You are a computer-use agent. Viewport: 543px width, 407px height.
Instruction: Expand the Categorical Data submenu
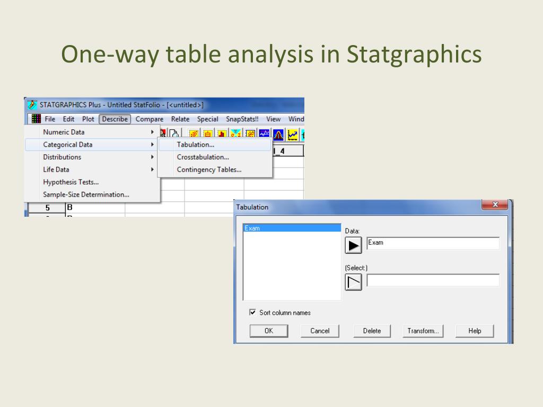(92, 145)
